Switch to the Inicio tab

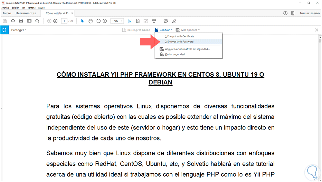pos(7,13)
